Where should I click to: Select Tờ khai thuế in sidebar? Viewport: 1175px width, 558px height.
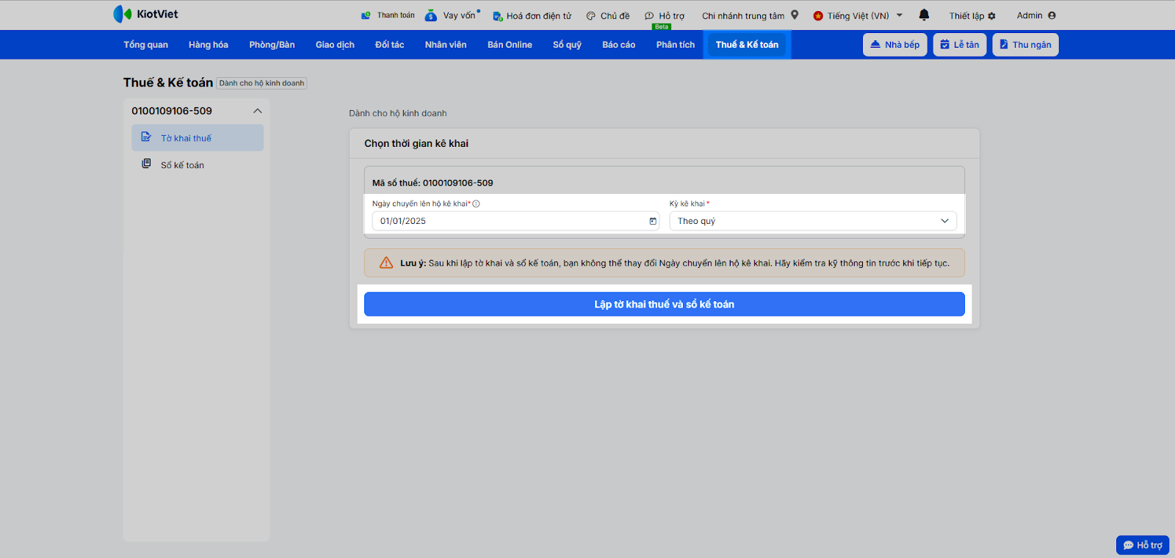(x=198, y=138)
